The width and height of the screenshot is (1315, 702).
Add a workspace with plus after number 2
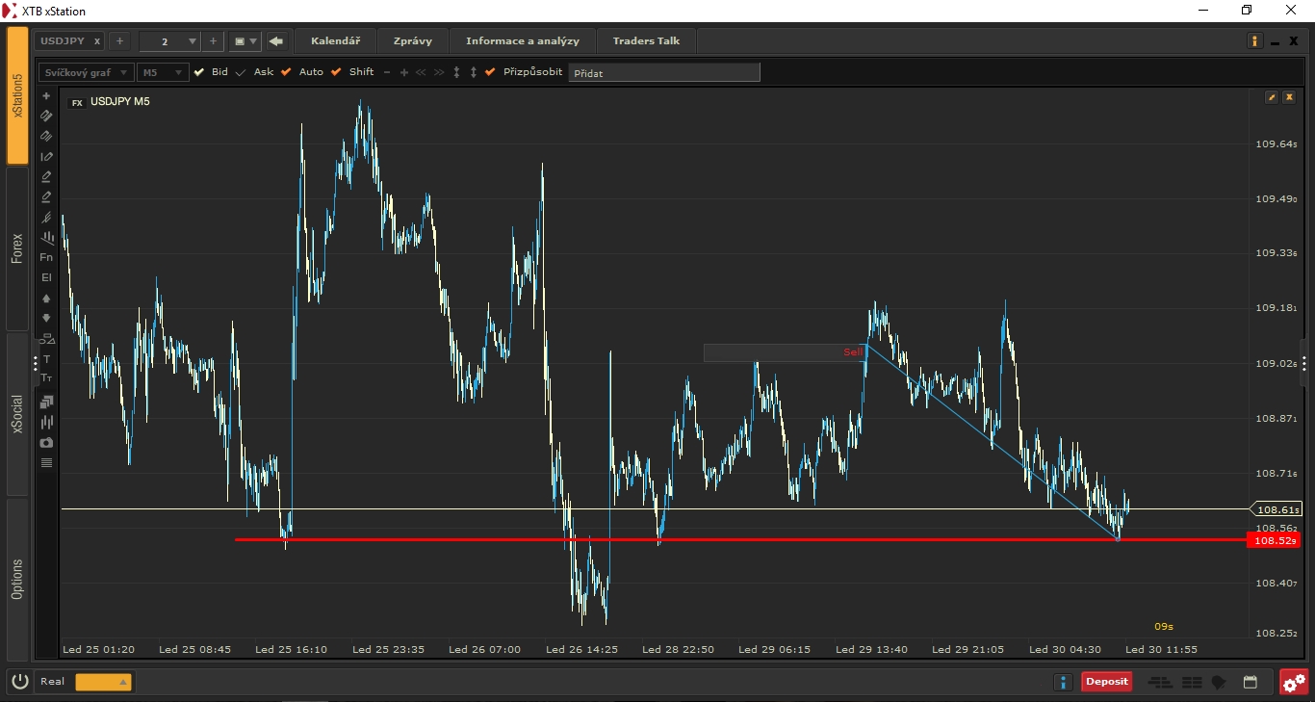click(x=213, y=41)
